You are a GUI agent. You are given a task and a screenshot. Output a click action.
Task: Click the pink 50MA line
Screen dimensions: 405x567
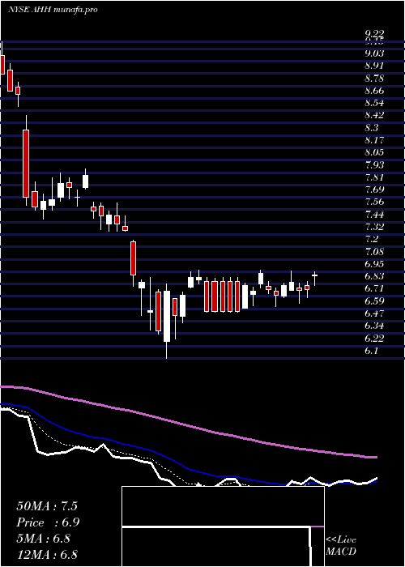(x=188, y=426)
